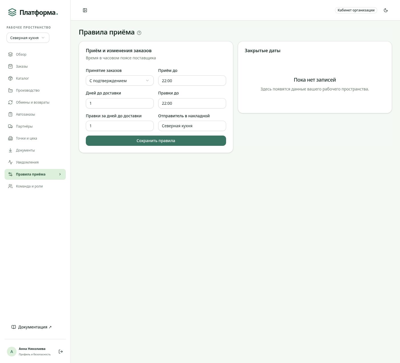Click the Автозаказы clipboard icon
400x363 pixels.
[x=11, y=114]
